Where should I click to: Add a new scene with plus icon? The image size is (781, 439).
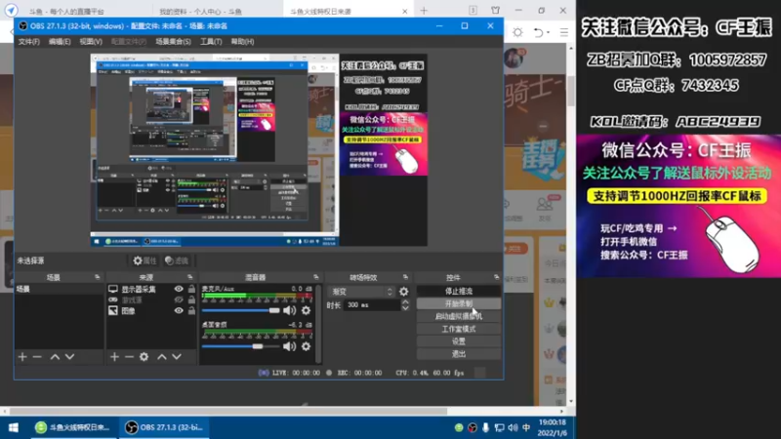pos(22,357)
